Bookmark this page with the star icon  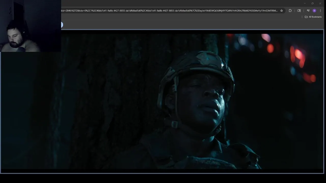click(x=281, y=11)
